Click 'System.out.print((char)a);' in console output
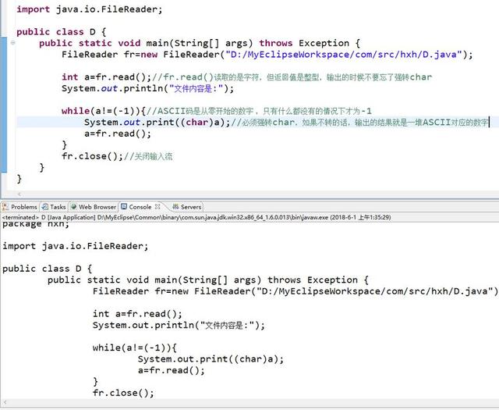The image size is (499, 410). (211, 359)
